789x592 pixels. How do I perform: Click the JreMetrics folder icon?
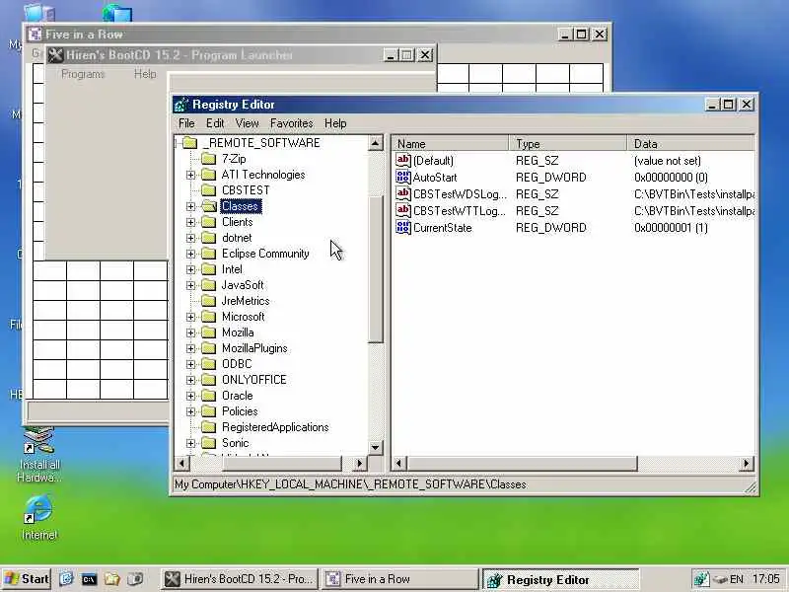pos(208,301)
